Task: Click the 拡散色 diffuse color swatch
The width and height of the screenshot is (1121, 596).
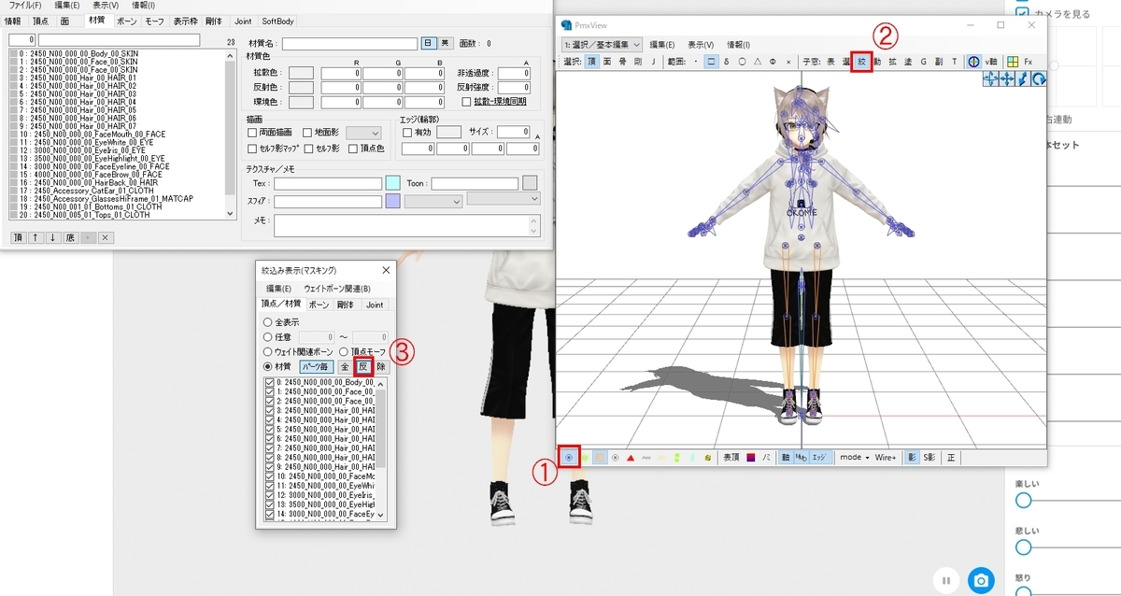Action: [x=301, y=73]
